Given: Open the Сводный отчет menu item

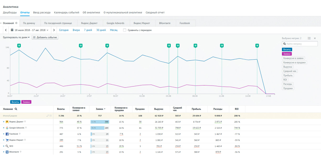Looking at the screenshot, I should click(155, 12).
